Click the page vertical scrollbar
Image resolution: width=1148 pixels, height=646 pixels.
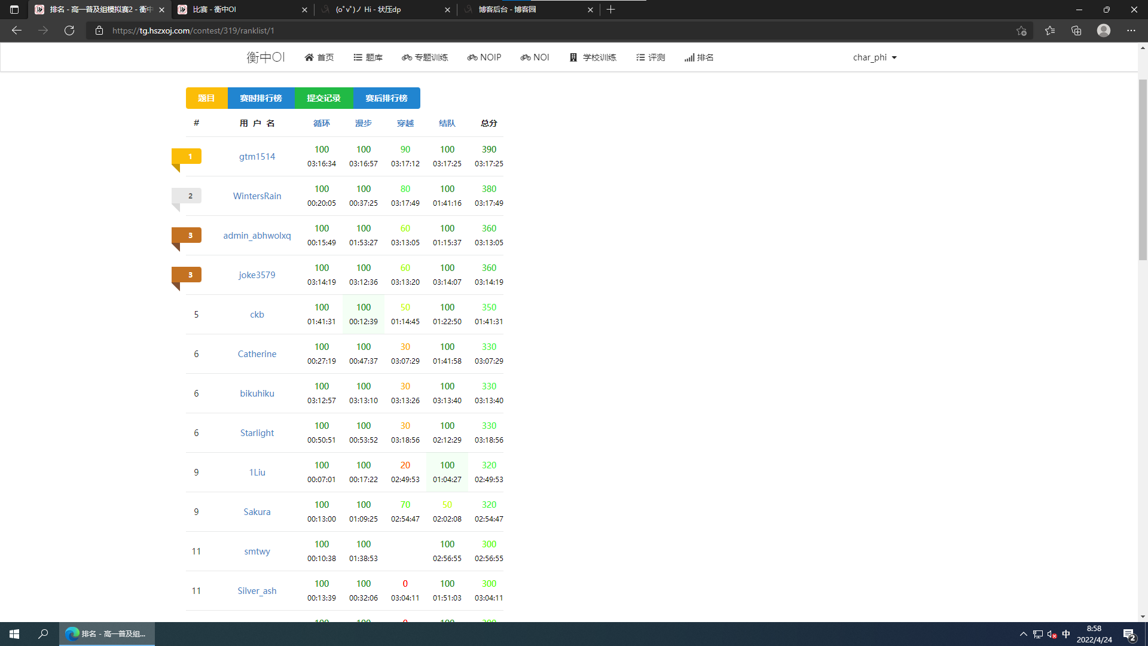1143,170
